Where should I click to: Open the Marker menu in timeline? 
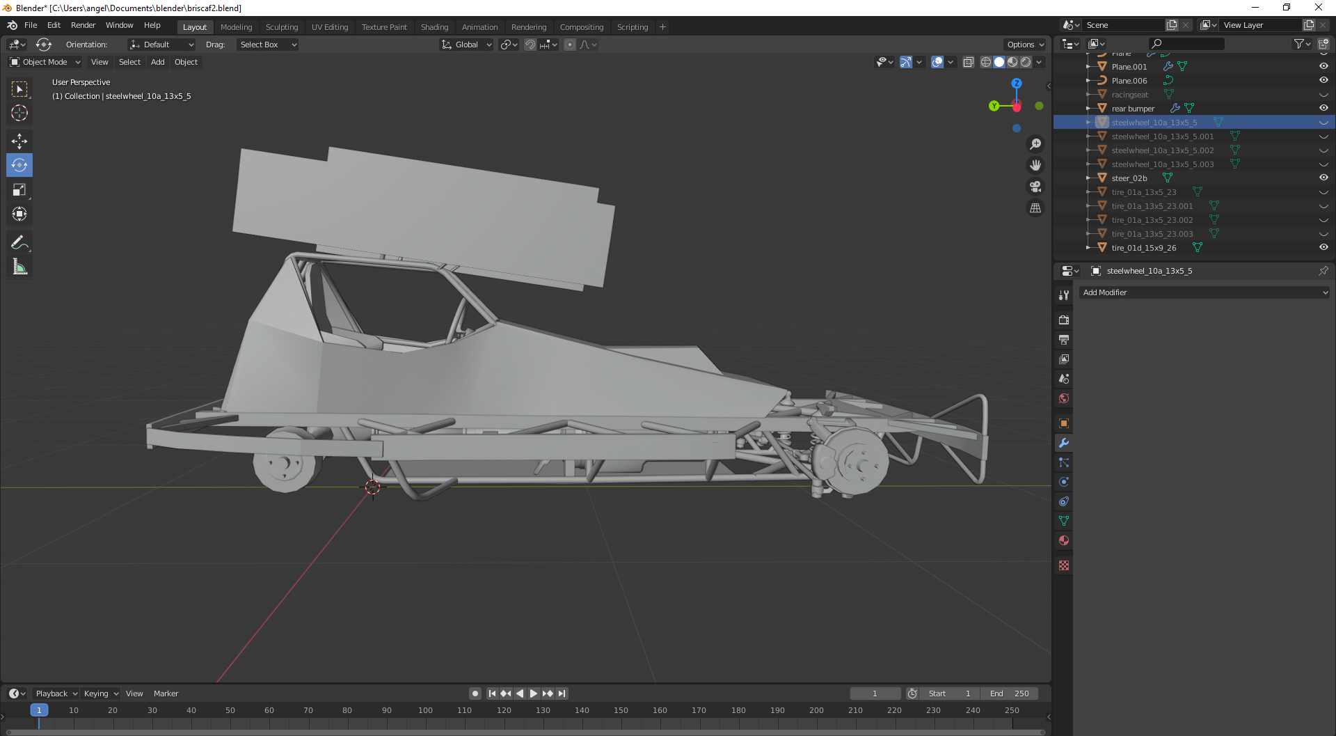point(166,694)
